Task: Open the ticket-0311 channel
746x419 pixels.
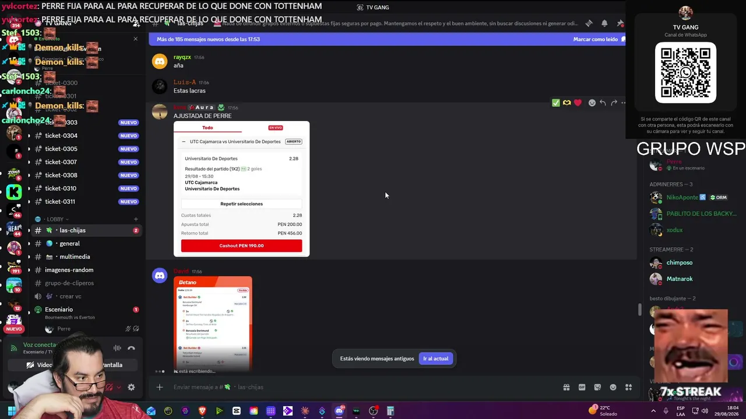Action: (86, 201)
